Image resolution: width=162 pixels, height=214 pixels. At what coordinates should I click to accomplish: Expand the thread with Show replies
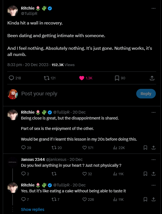(33, 210)
